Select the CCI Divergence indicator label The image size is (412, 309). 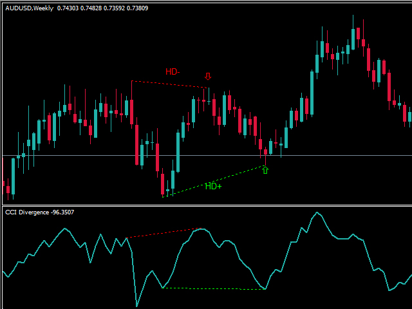click(x=27, y=212)
